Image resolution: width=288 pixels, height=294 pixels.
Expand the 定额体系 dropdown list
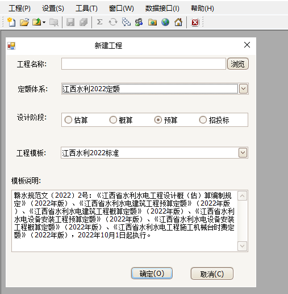pyautogui.click(x=243, y=89)
